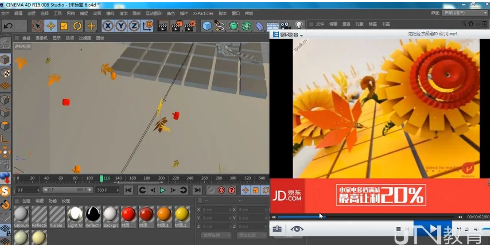Click the toolbox icon in video player
The width and height of the screenshot is (490, 245).
click(x=277, y=229)
